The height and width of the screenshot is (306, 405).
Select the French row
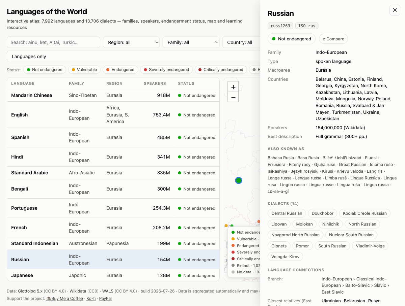pyautogui.click(x=113, y=228)
